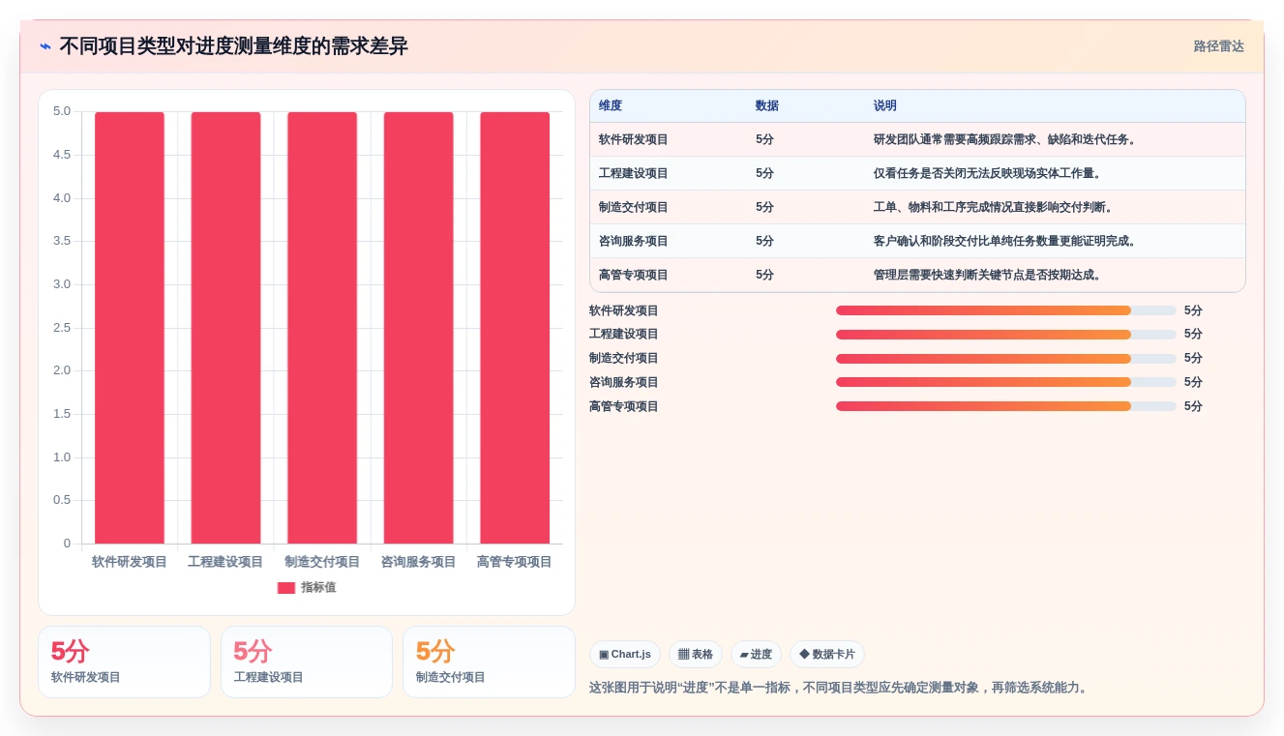Click the 高管专项项目 bar in chart
1284x736 pixels.
pyautogui.click(x=515, y=328)
